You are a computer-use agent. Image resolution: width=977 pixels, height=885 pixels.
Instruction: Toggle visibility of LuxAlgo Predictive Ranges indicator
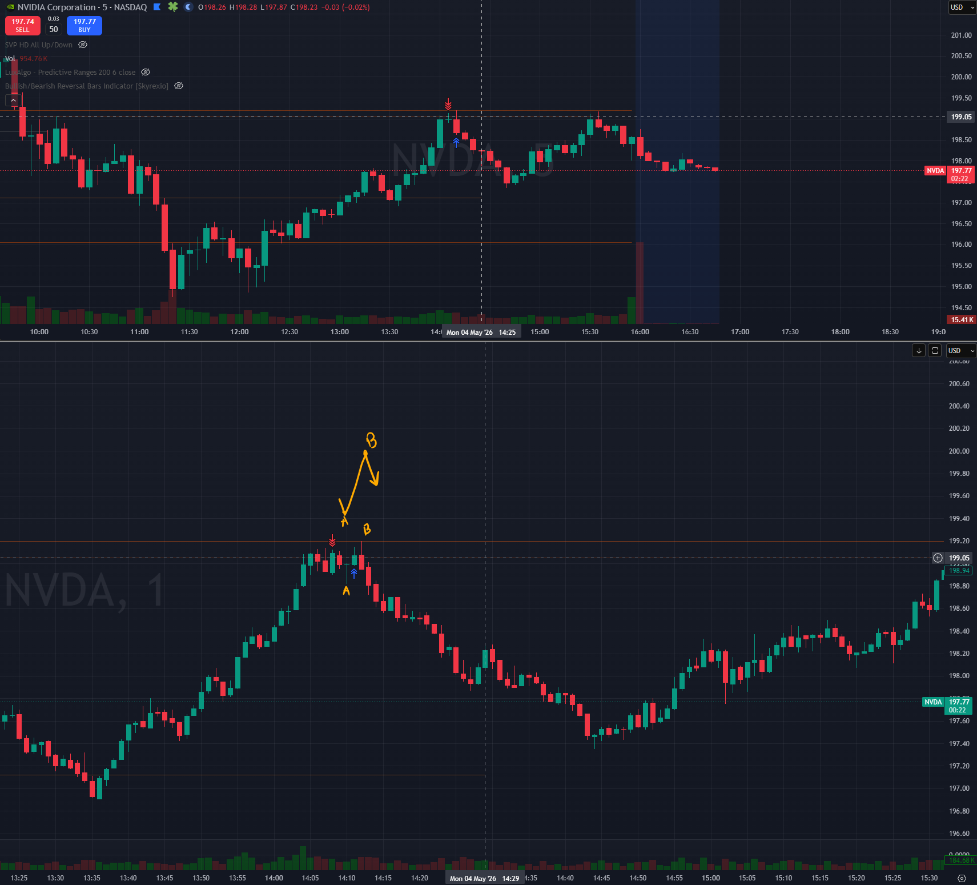click(x=146, y=72)
